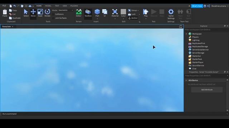The width and height of the screenshot is (229, 128).
Task: Insert a Part block
Action: (x=97, y=12)
